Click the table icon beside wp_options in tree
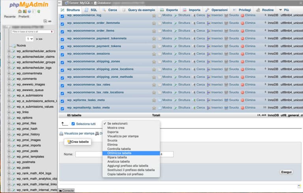The image size is (303, 193). 14,118
